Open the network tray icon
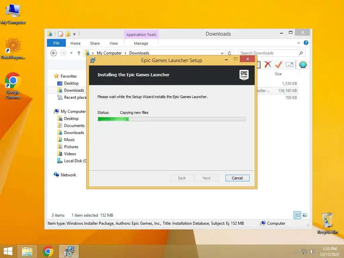This screenshot has width=344, height=258. pos(304,252)
